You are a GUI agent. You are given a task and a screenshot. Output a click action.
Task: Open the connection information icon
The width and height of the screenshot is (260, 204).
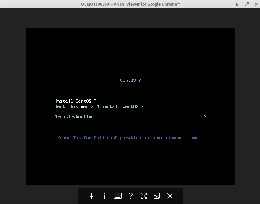tap(105, 196)
